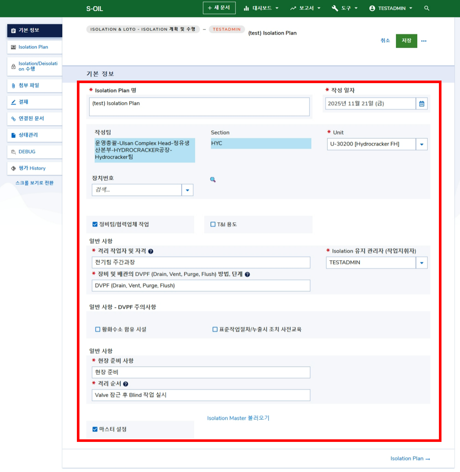Click the search icon in top bar
The width and height of the screenshot is (460, 472).
point(427,8)
